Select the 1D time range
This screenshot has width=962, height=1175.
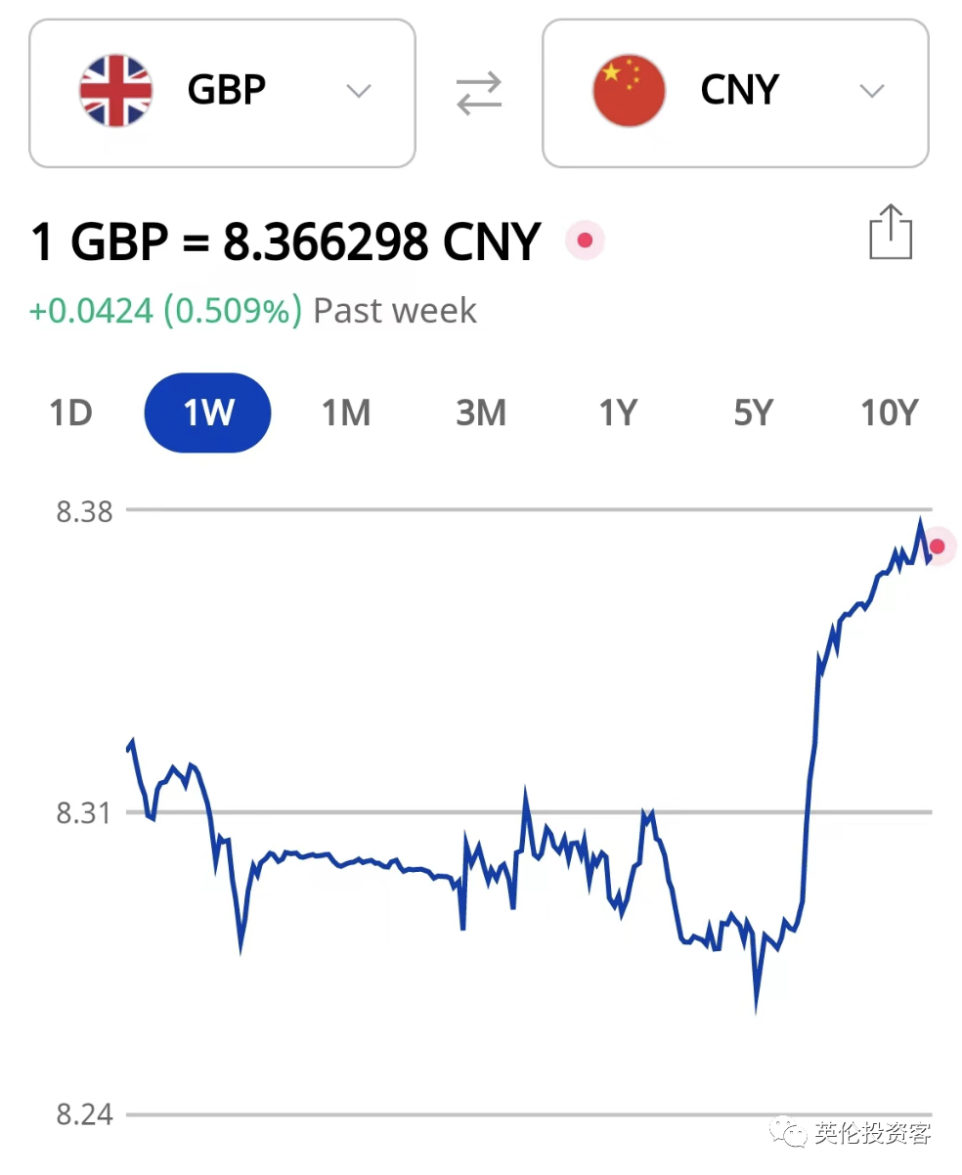(70, 413)
